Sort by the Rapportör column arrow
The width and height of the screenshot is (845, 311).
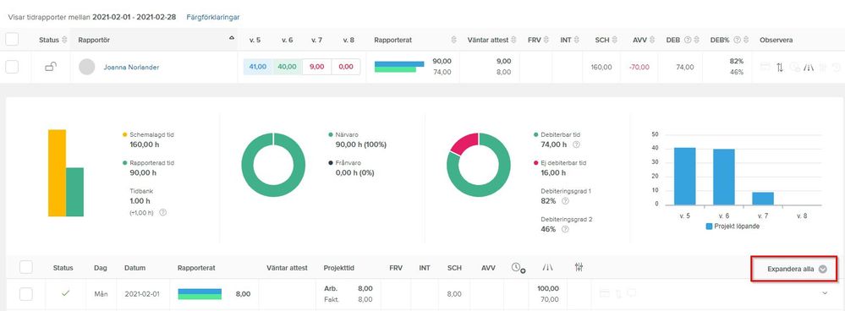(x=232, y=38)
